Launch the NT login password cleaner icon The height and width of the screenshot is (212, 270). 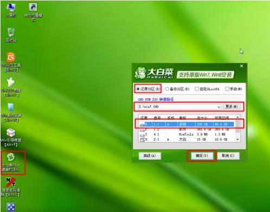(x=11, y=187)
